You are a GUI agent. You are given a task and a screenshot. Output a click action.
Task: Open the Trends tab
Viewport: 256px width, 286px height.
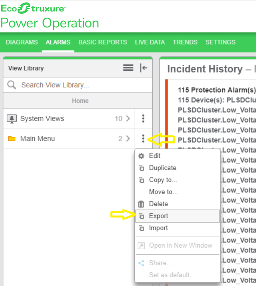pos(185,42)
